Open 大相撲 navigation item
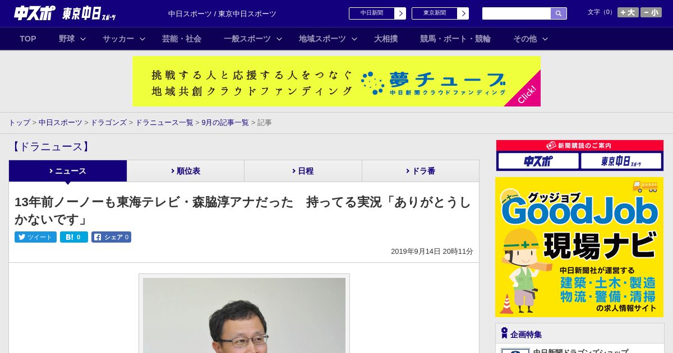 pyautogui.click(x=386, y=39)
